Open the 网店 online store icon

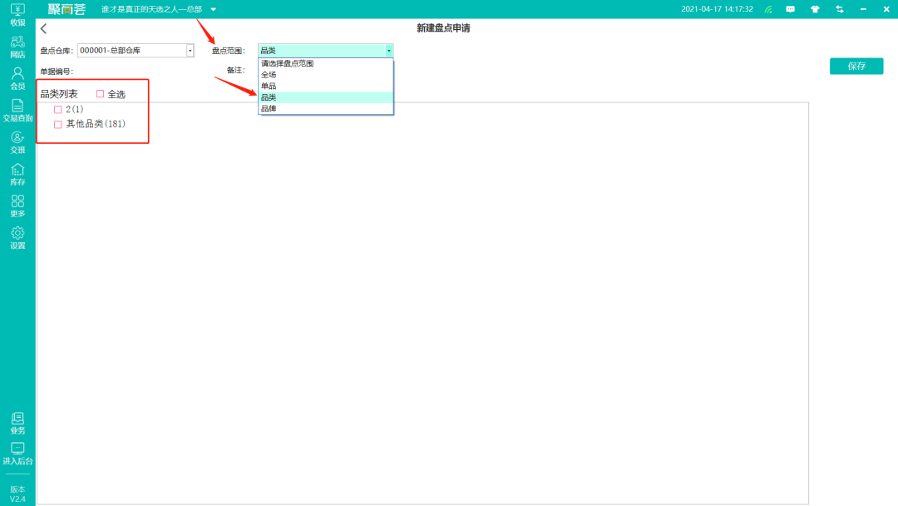(17, 46)
